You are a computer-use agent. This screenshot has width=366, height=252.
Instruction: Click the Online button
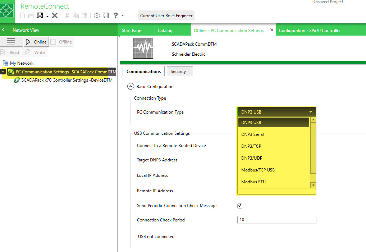36,42
